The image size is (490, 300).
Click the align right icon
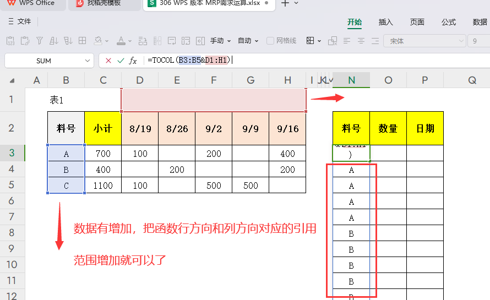[375, 41]
